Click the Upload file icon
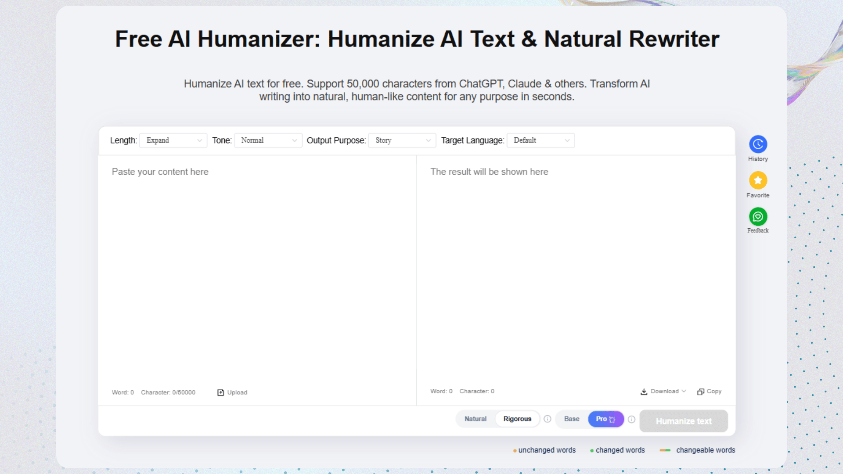This screenshot has width=843, height=474. tap(221, 392)
